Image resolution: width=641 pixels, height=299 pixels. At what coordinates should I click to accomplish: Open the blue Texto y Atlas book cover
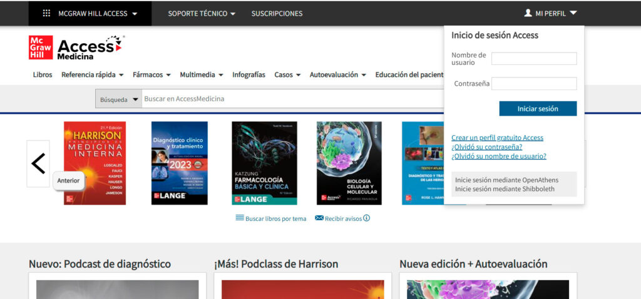coord(423,163)
